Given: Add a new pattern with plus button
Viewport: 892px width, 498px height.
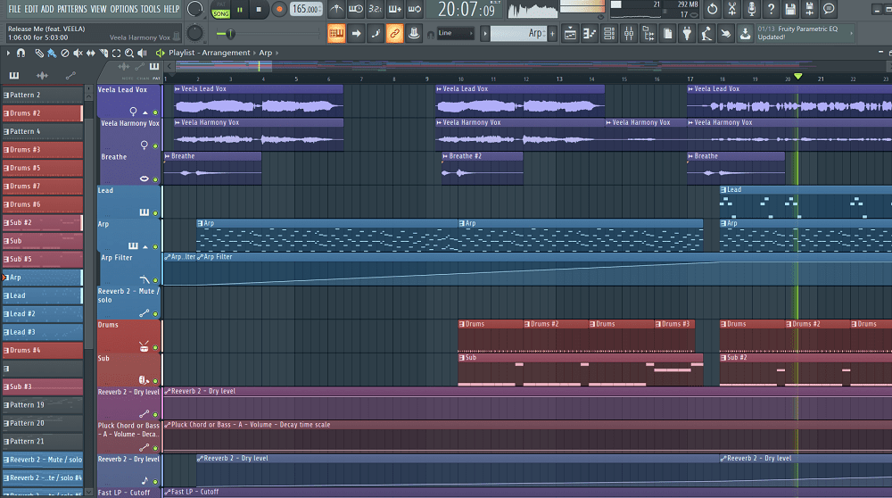Looking at the screenshot, I should [x=552, y=34].
